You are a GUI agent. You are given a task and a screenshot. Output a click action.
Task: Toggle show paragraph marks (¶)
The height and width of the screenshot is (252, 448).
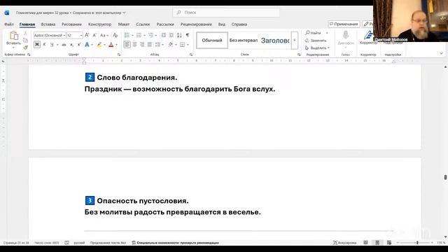click(x=188, y=35)
